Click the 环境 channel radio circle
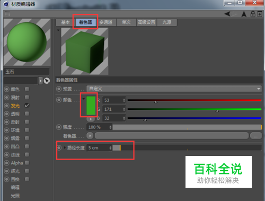This screenshot has height=201, width=265. [x=6, y=130]
